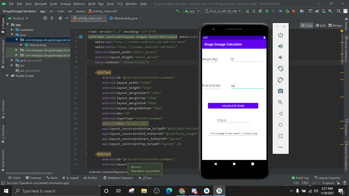Click the Make Project hammer icon
Image resolution: width=349 pixels, height=196 pixels.
[x=178, y=11]
